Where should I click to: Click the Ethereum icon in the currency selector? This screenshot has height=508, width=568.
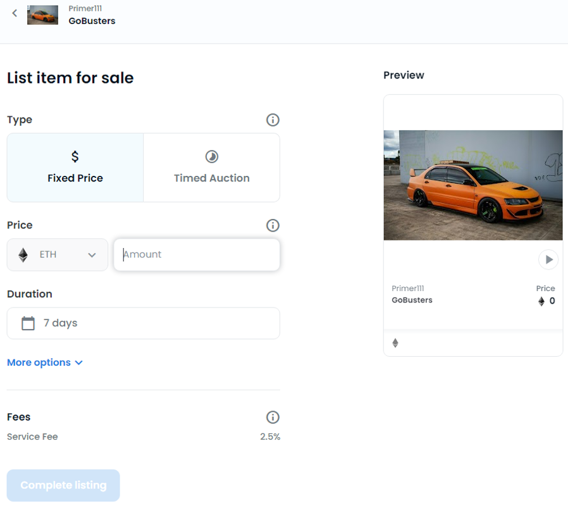pyautogui.click(x=23, y=255)
